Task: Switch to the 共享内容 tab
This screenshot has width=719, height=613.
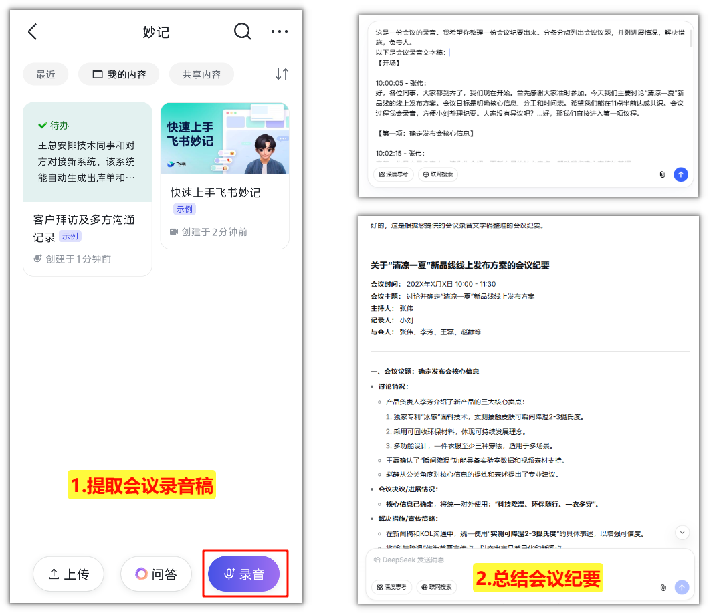Action: tap(202, 74)
